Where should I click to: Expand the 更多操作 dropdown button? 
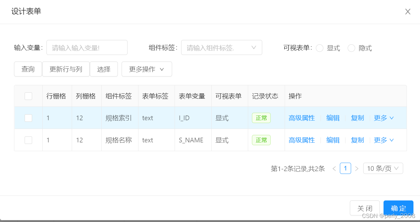(x=147, y=69)
